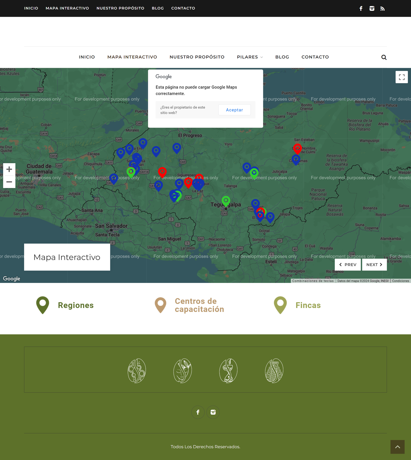Open the search magnifier icon
The width and height of the screenshot is (411, 460).
[384, 57]
